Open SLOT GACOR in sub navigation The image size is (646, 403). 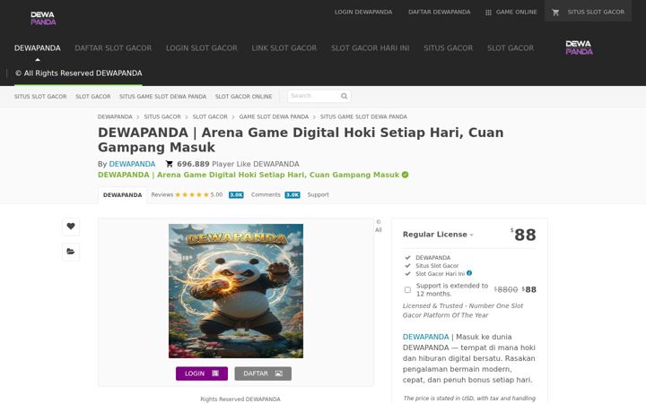coord(93,96)
